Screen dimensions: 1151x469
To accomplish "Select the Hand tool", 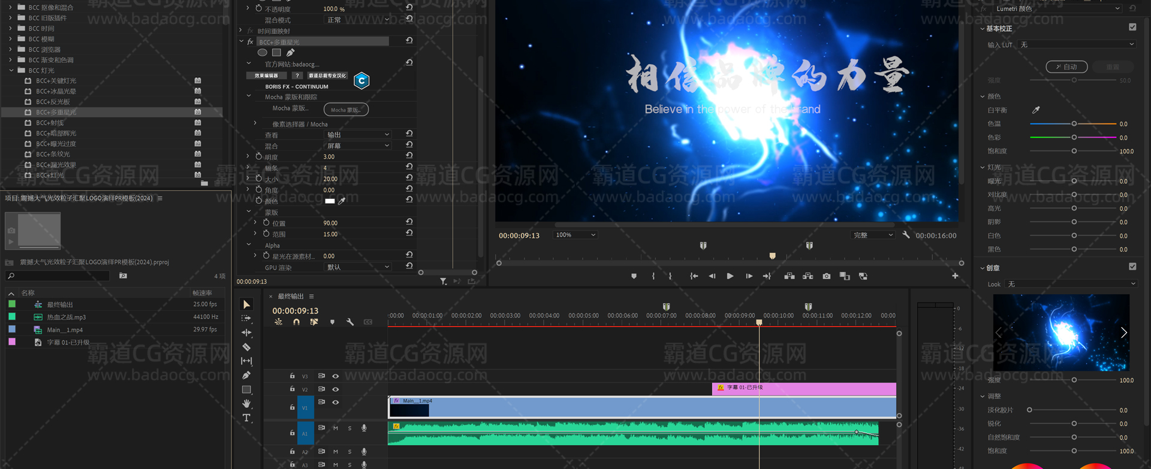I will (x=246, y=404).
